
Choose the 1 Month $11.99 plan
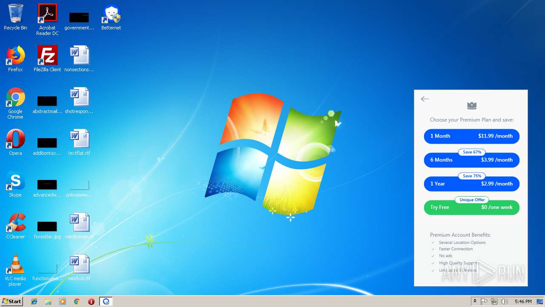(x=472, y=136)
